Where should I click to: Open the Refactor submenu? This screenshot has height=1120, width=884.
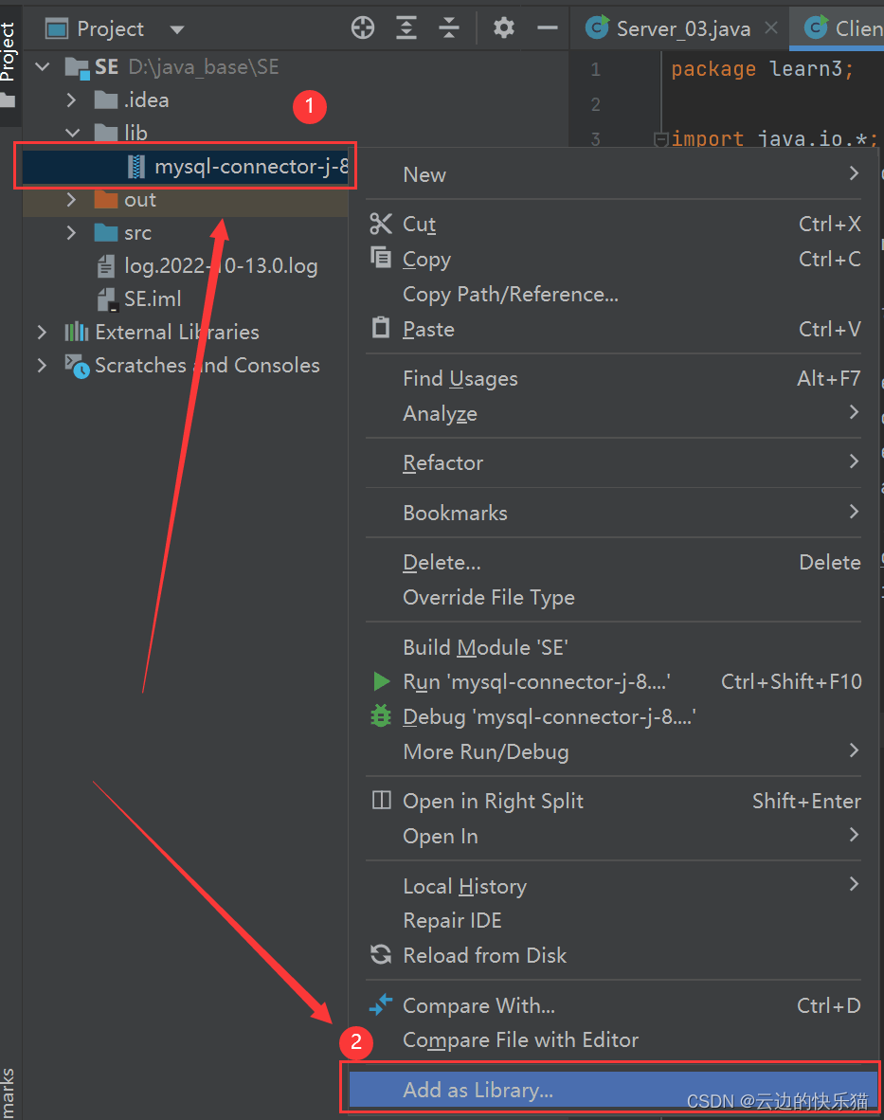443,462
